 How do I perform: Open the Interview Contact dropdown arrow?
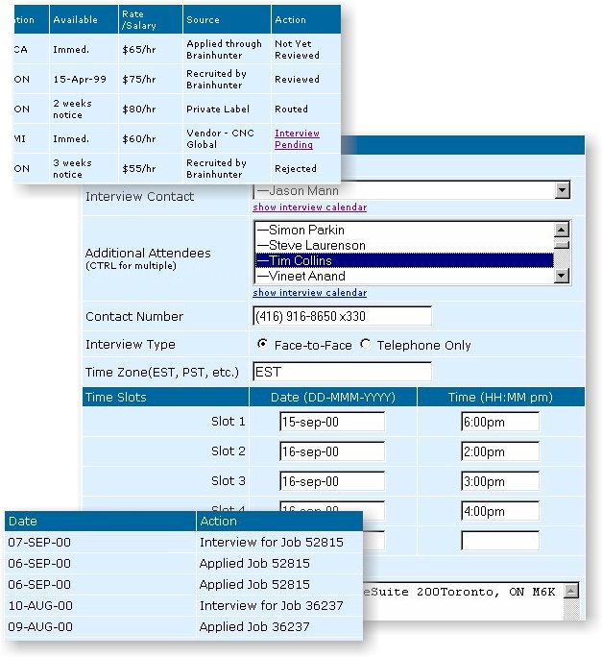[562, 190]
